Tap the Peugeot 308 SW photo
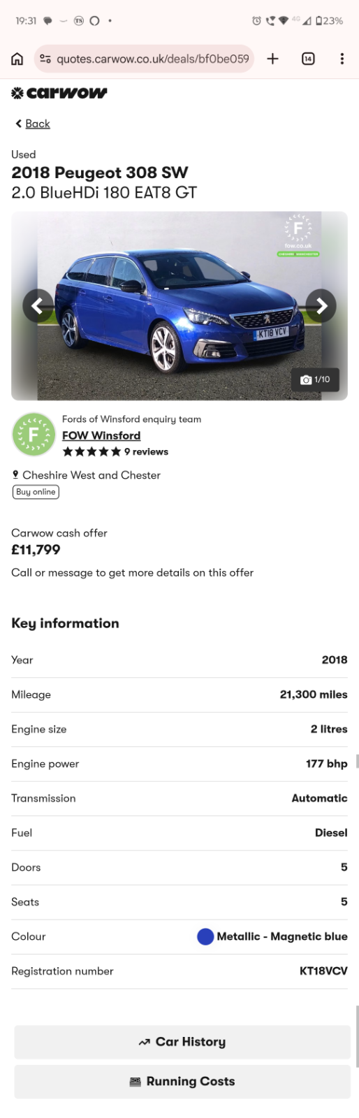Screen dimensions: 359x1118 [x=179, y=305]
